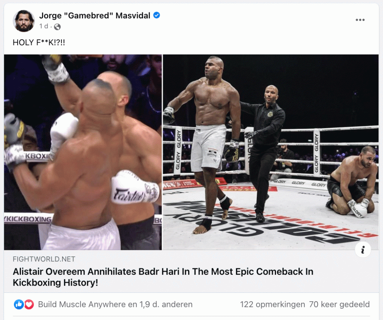Image resolution: width=383 pixels, height=320 pixels.
Task: Click the public globe privacy icon
Action: point(57,27)
